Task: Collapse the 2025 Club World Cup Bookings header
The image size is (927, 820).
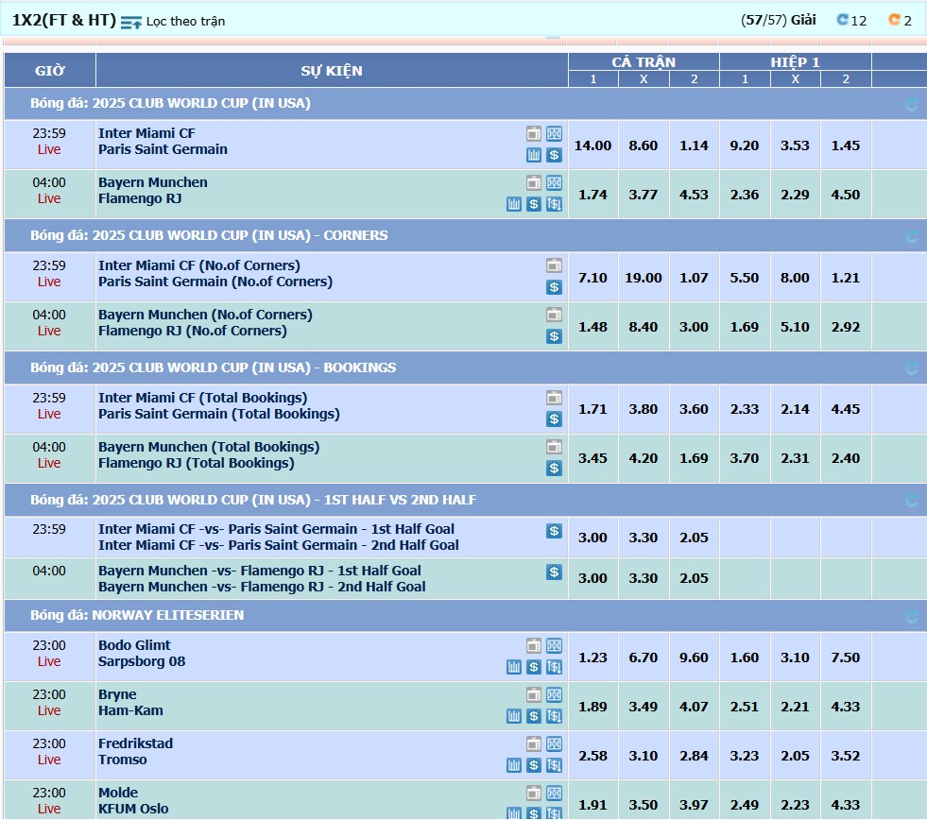Action: 213,367
